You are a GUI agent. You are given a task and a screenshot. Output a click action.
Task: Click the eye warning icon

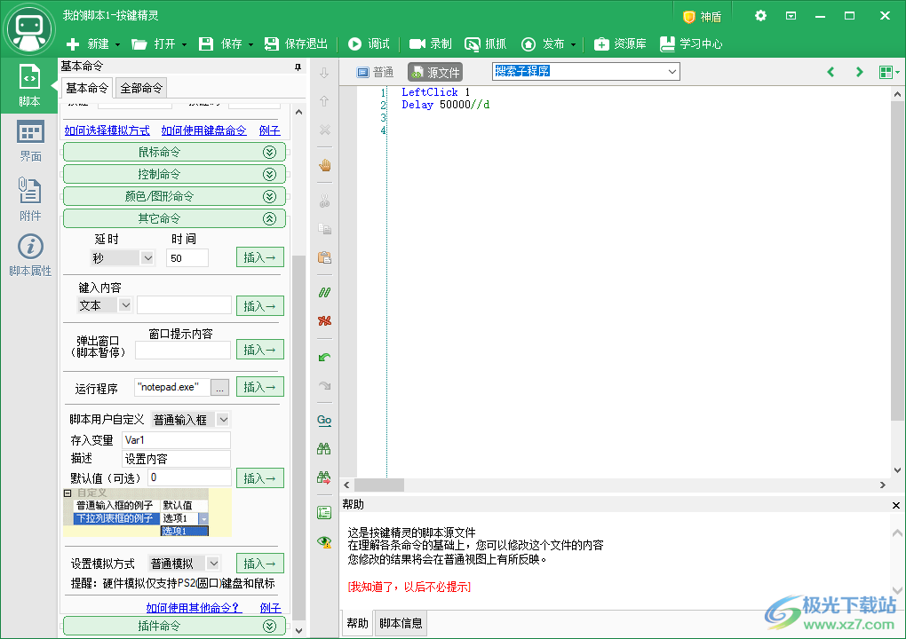click(x=324, y=541)
